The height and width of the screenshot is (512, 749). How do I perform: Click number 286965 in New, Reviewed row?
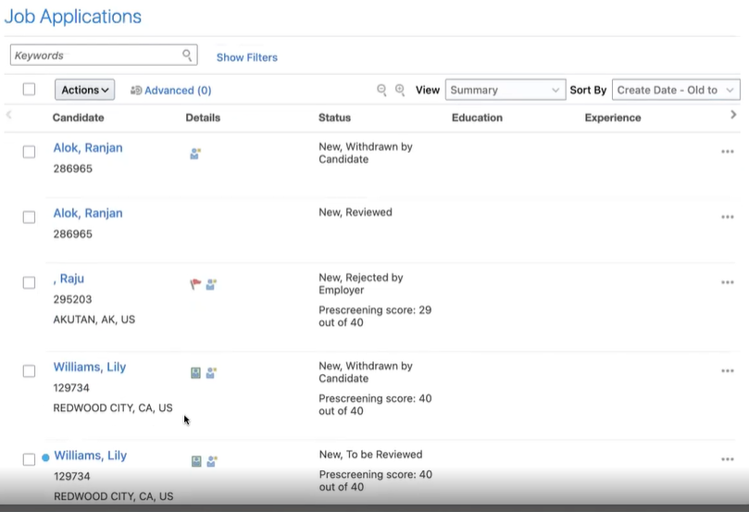click(72, 234)
